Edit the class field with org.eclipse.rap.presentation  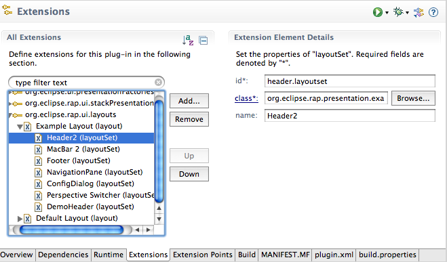(x=326, y=98)
